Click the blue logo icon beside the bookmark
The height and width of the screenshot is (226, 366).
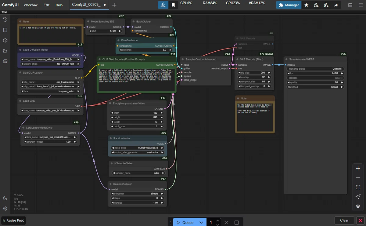point(163,5)
